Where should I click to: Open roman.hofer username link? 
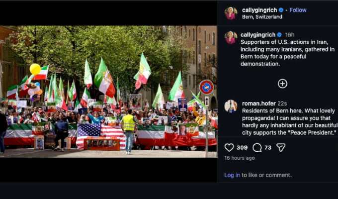[258, 103]
